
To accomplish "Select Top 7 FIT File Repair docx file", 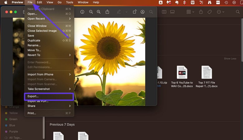I will coord(207,77).
